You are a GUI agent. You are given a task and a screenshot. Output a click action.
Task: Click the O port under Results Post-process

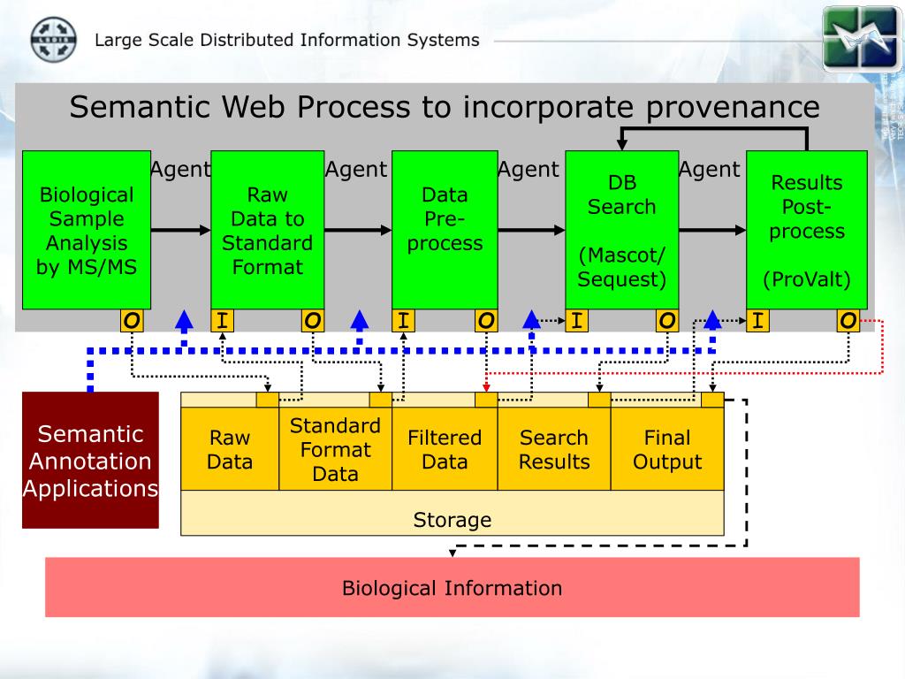[848, 320]
